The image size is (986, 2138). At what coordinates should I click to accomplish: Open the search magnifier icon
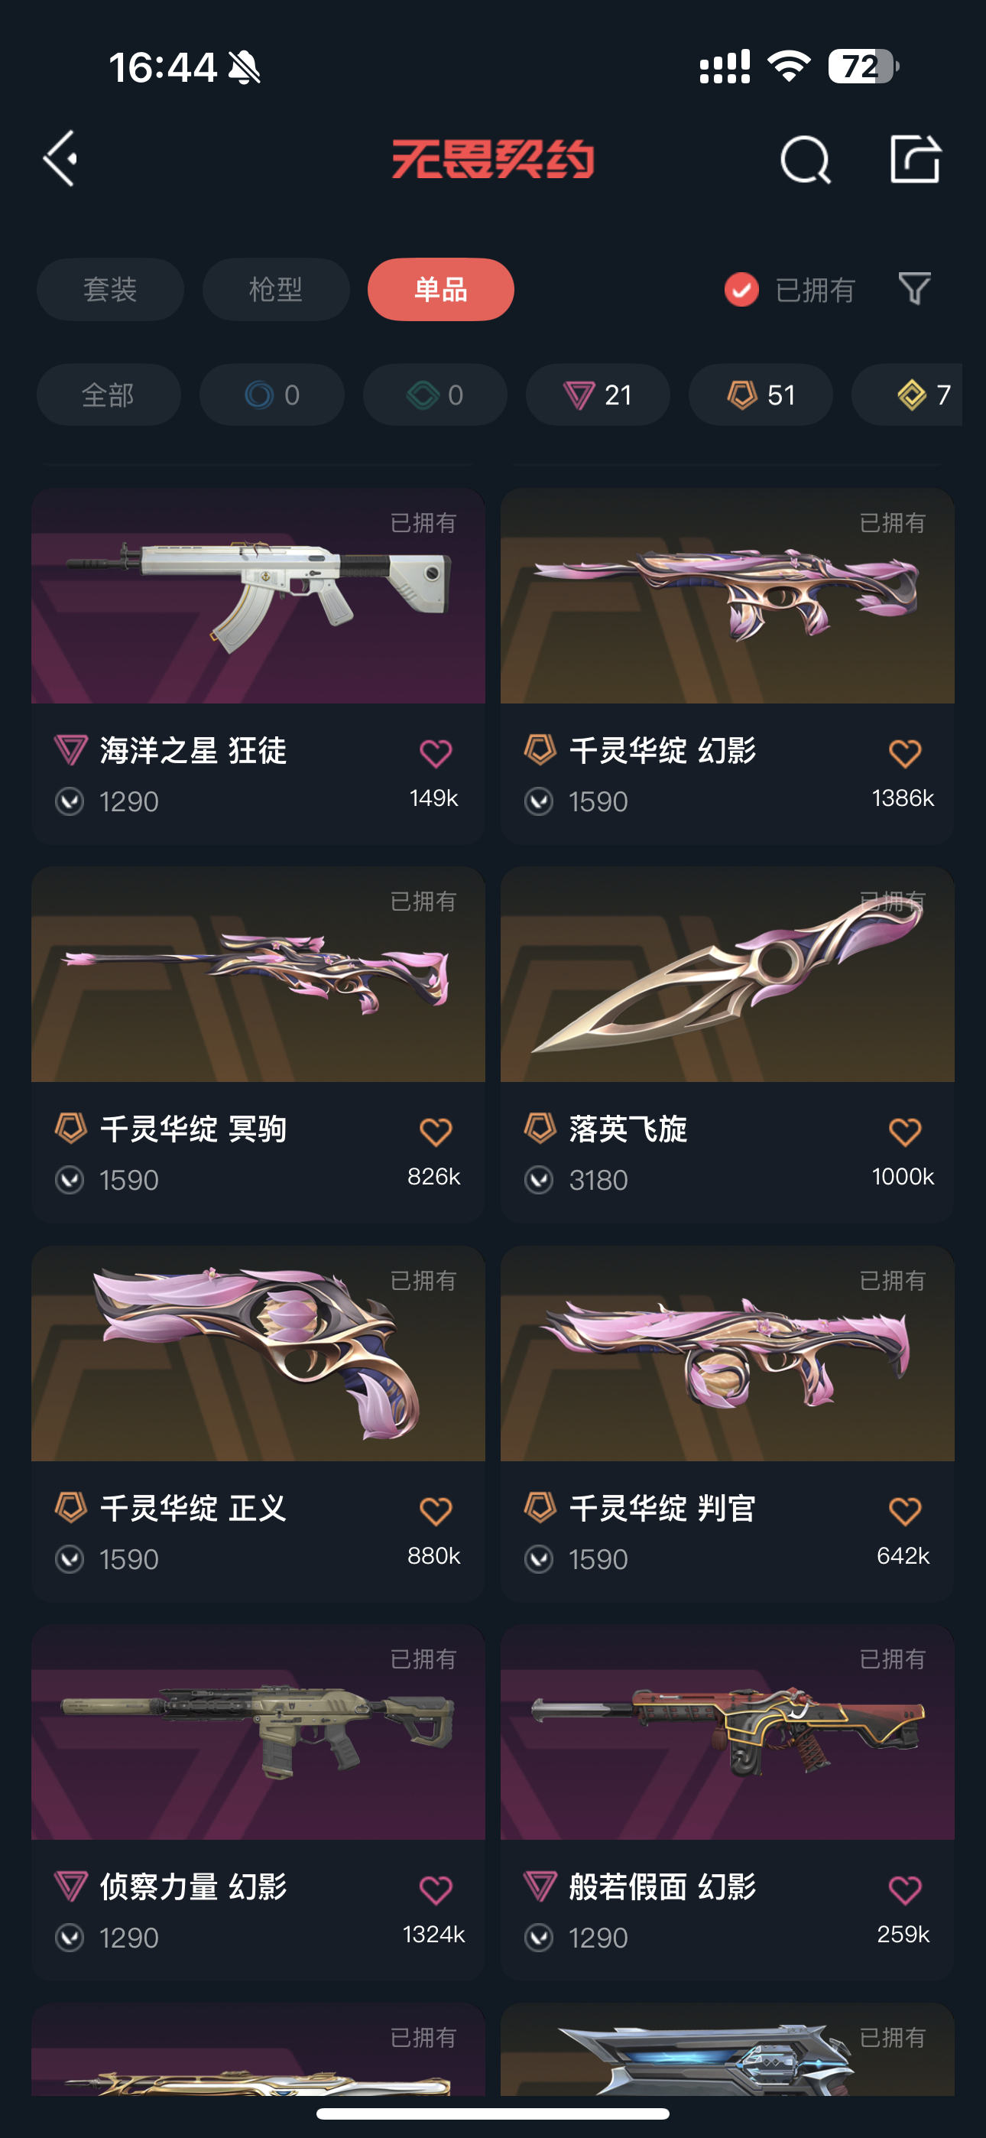805,159
